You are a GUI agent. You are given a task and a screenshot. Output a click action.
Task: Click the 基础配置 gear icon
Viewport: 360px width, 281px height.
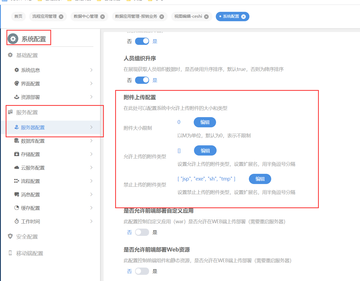pos(10,55)
